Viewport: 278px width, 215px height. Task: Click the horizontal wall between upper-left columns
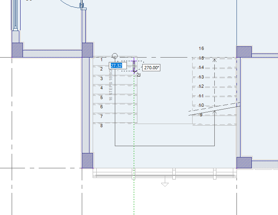pyautogui.click(x=52, y=54)
